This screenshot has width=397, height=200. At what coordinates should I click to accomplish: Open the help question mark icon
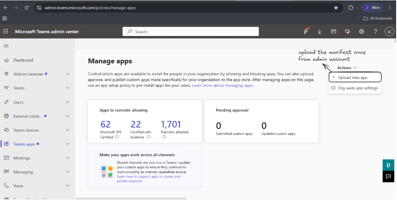(376, 32)
